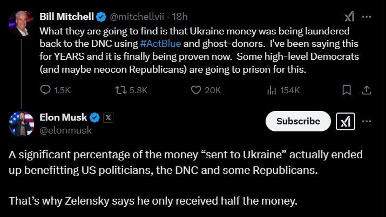Bookmark Bill Mitchell's post
The image size is (386, 217).
pos(348,90)
